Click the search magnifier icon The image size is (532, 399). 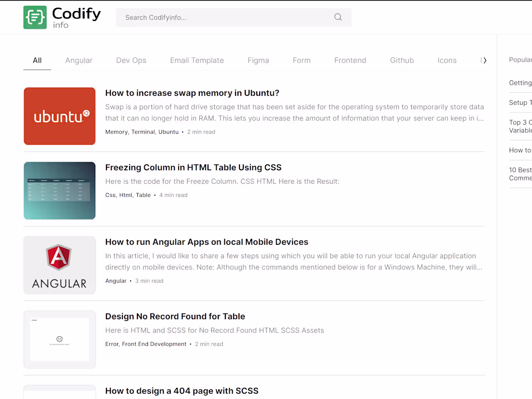pyautogui.click(x=338, y=17)
